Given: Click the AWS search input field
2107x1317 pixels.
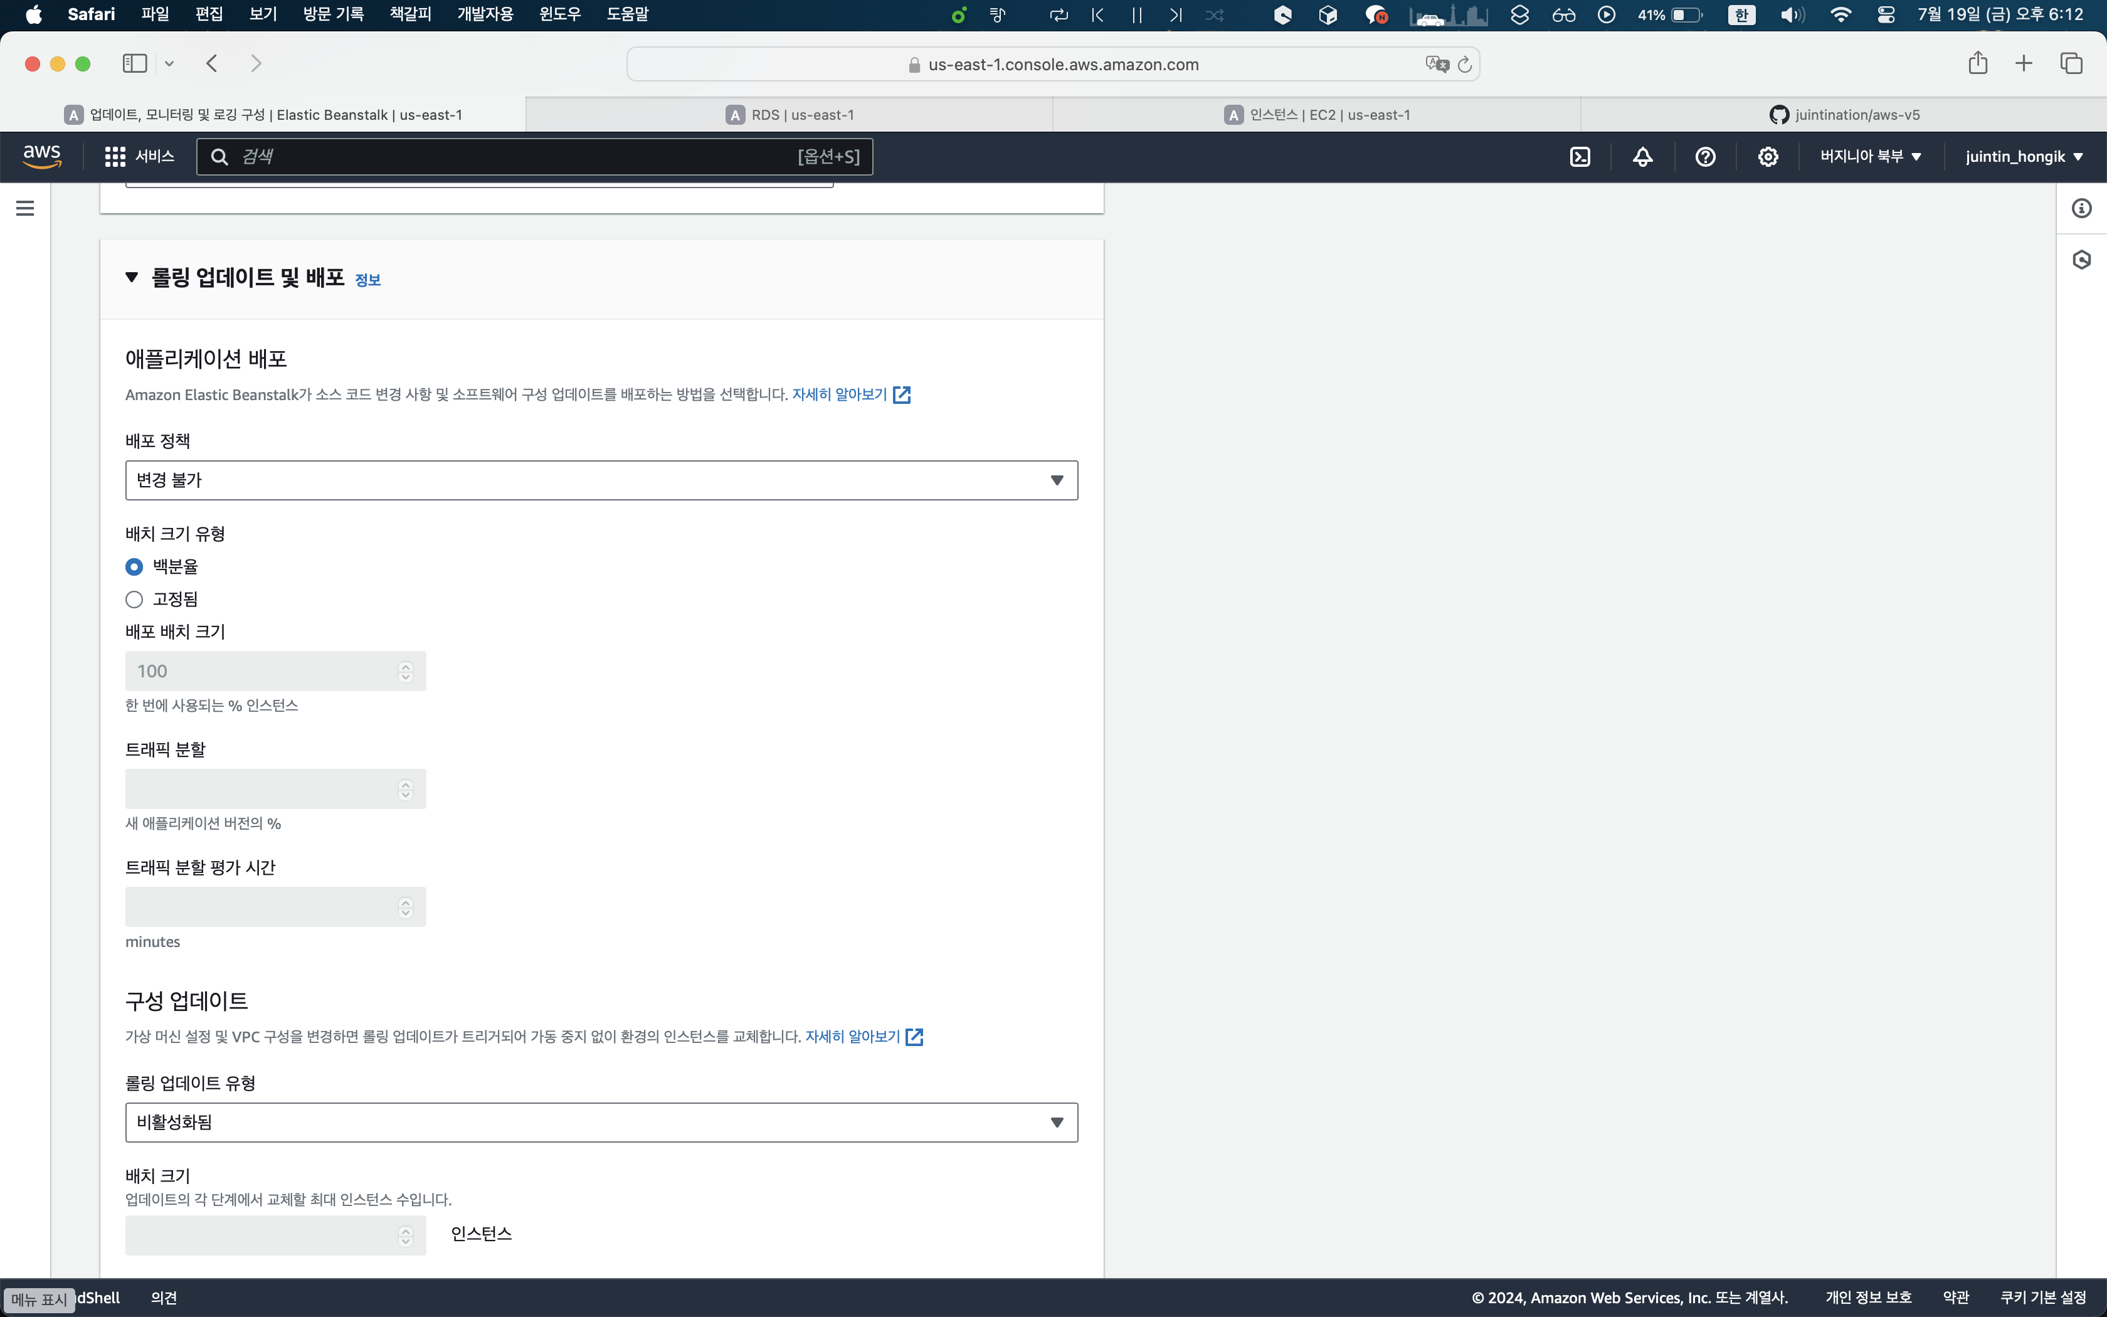Looking at the screenshot, I should (514, 157).
